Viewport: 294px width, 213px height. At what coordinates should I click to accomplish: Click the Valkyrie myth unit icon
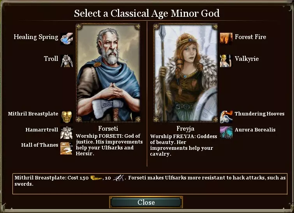tap(226, 61)
